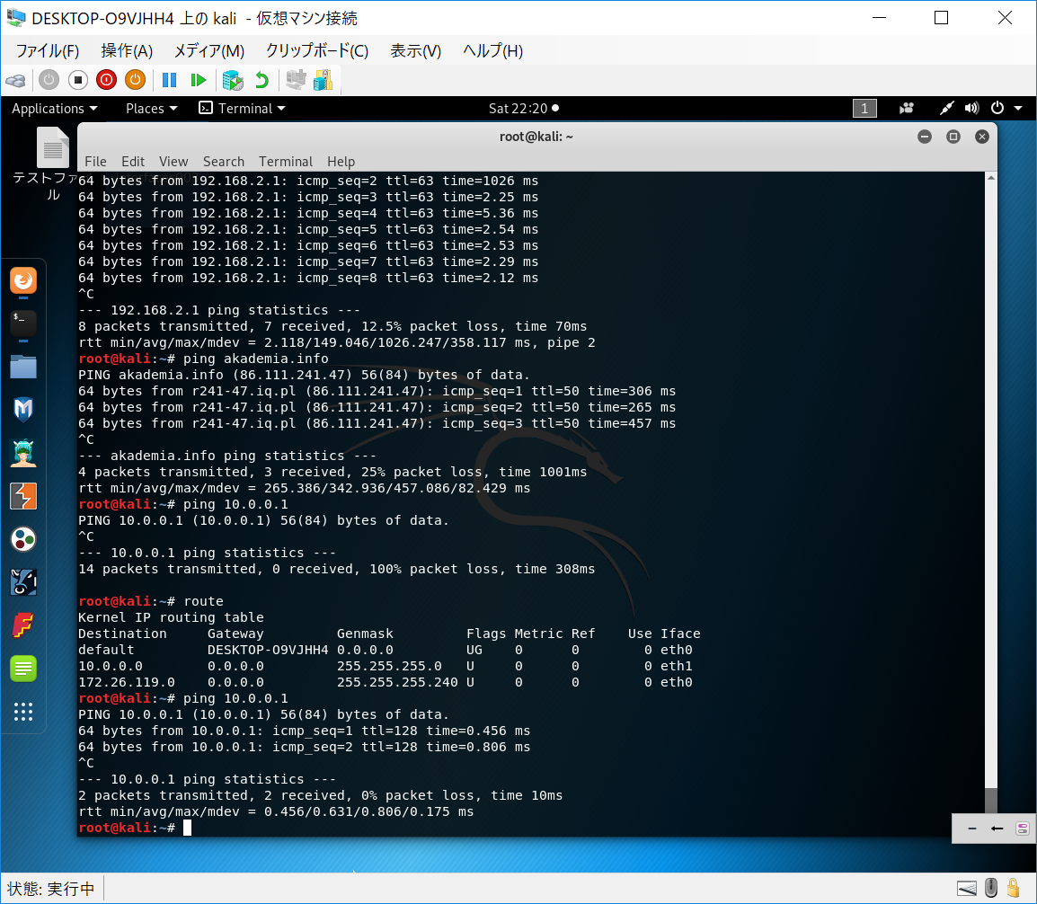The image size is (1037, 904).
Task: Pause the virtual machine
Action: (x=169, y=80)
